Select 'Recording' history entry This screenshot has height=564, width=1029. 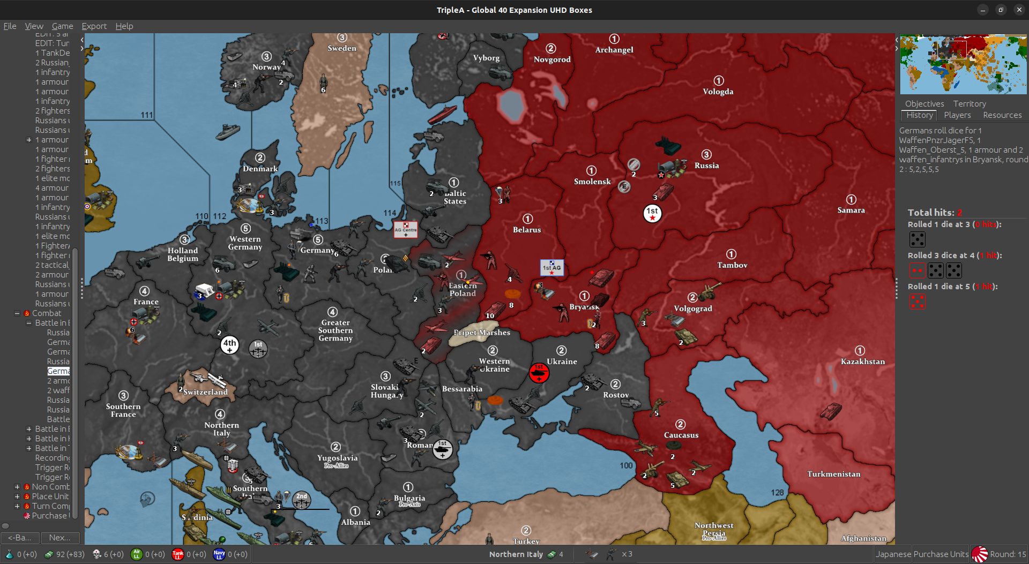tap(53, 458)
